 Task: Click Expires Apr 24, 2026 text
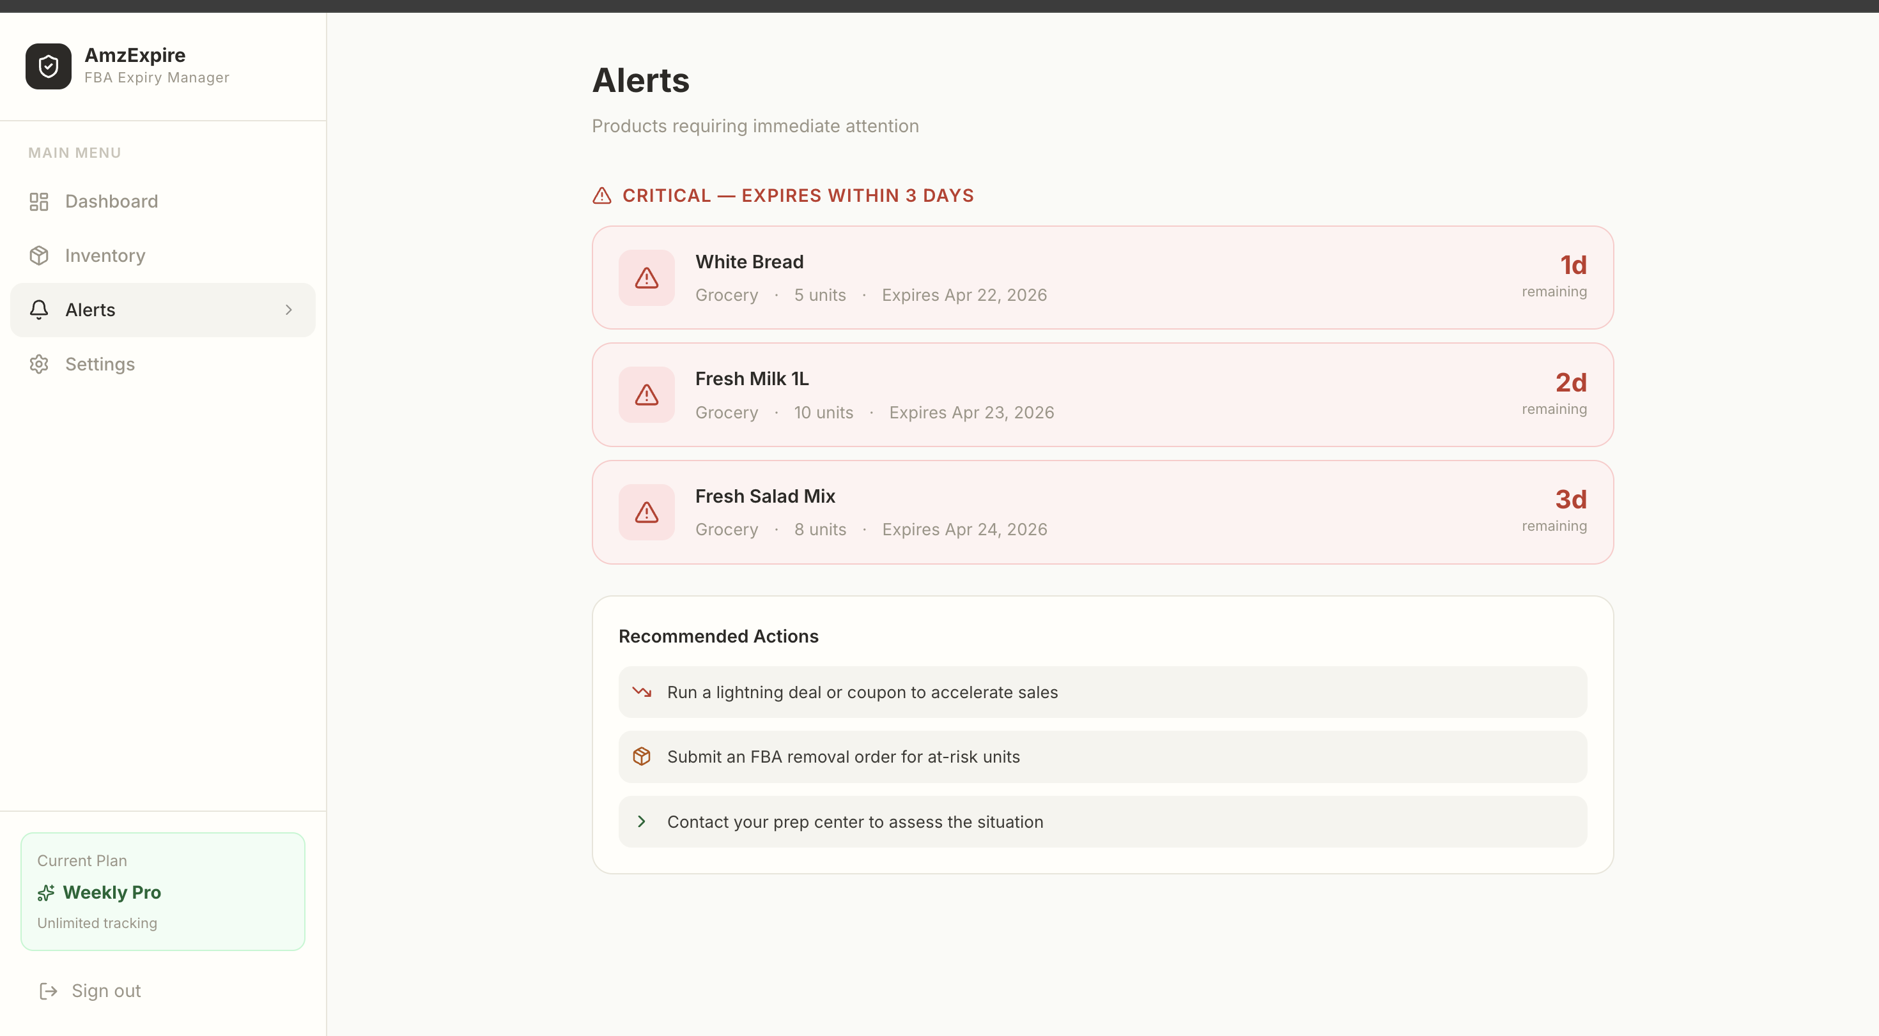(964, 530)
